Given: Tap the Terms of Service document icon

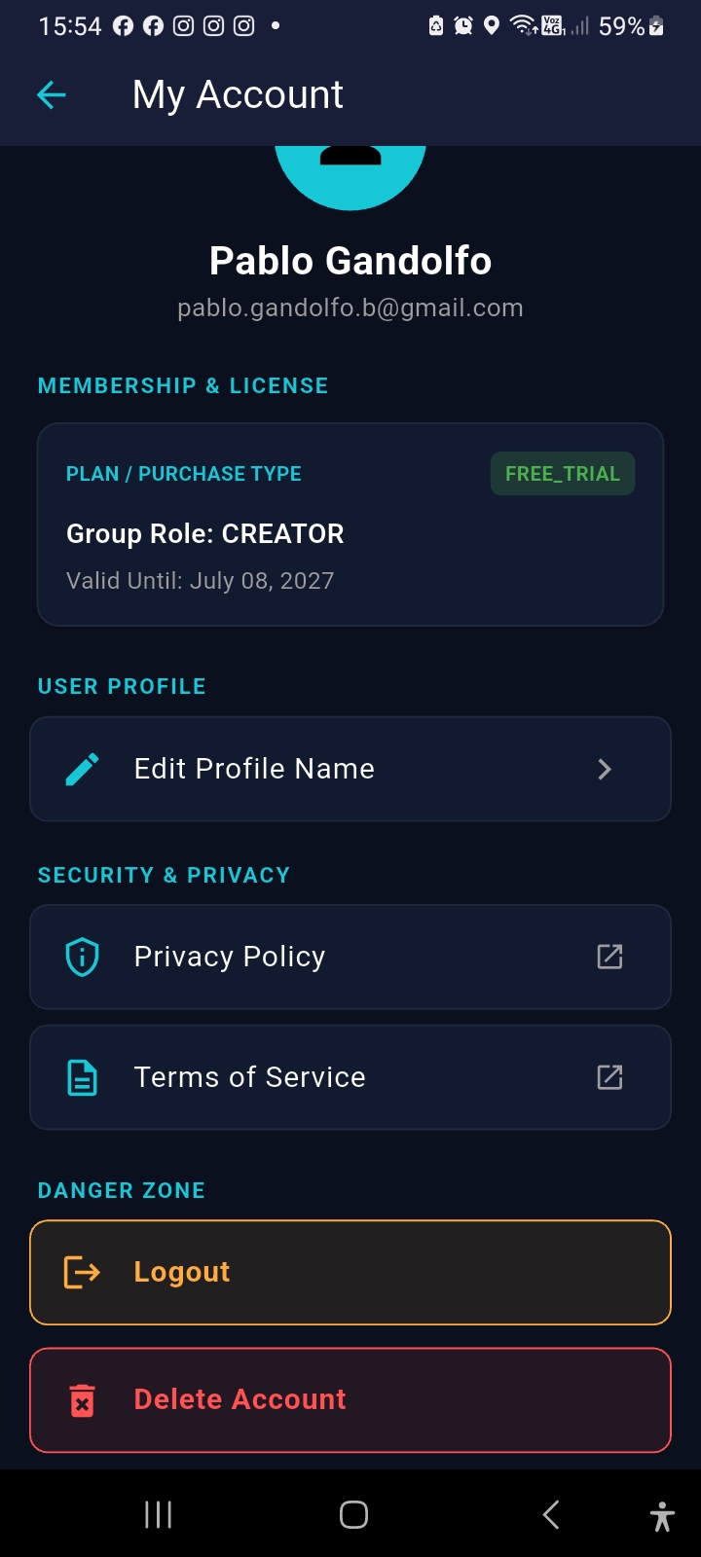Looking at the screenshot, I should click(x=82, y=1077).
